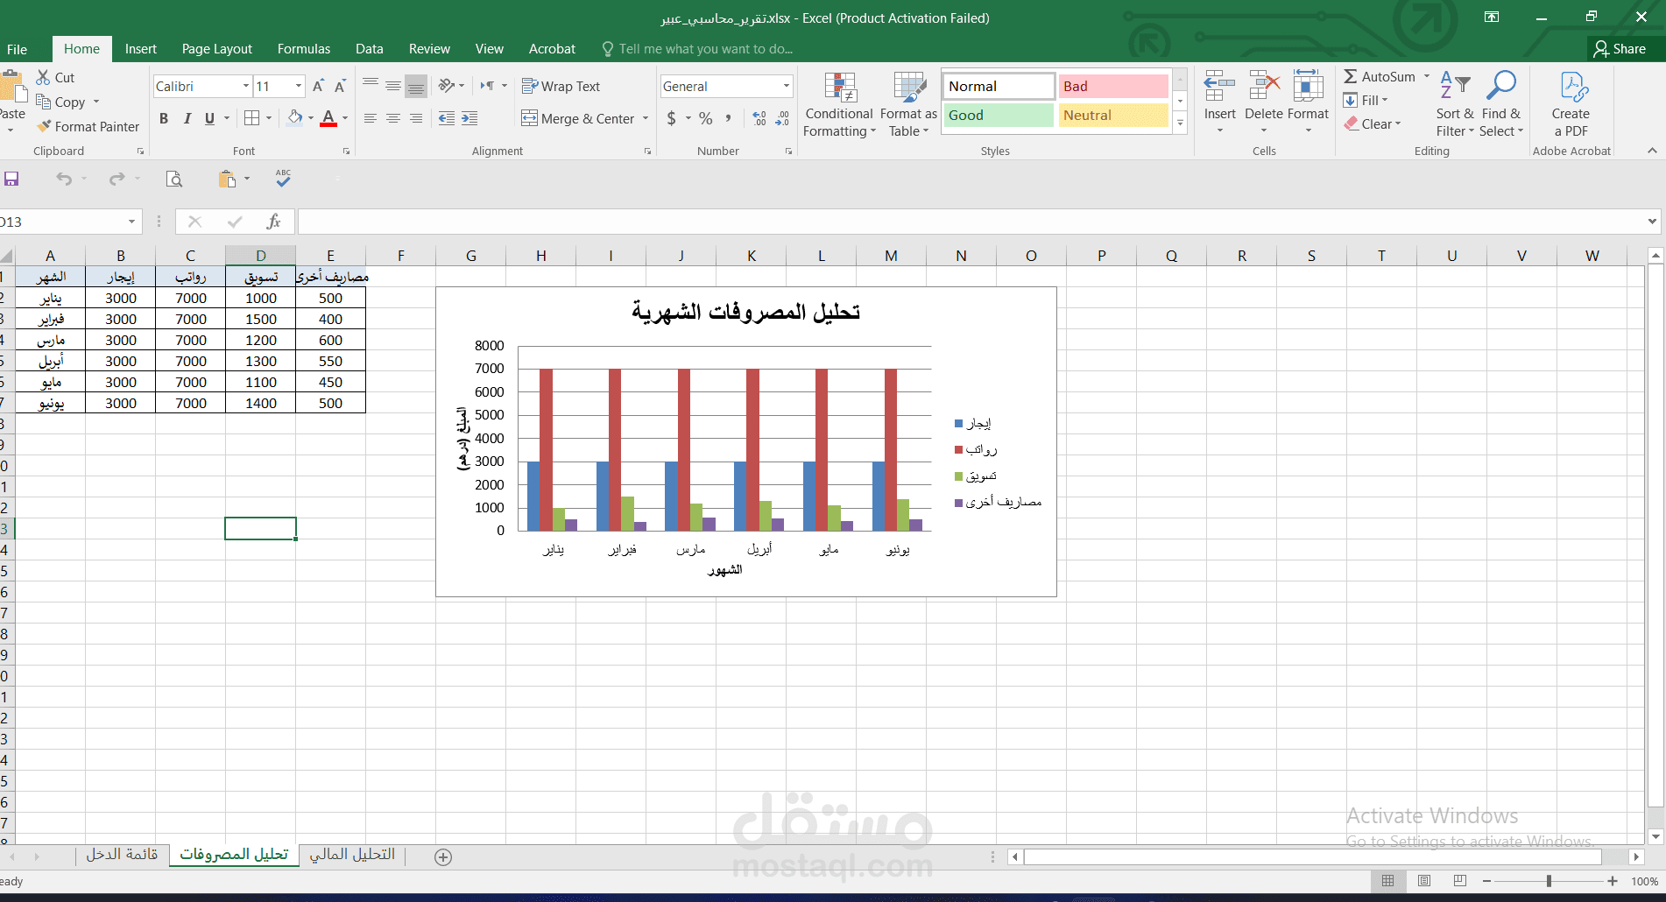
Task: Click the Increase Decimal icon
Action: click(x=759, y=118)
